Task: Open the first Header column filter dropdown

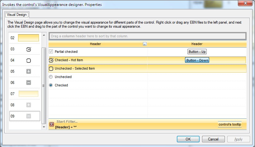Action: 144,44
